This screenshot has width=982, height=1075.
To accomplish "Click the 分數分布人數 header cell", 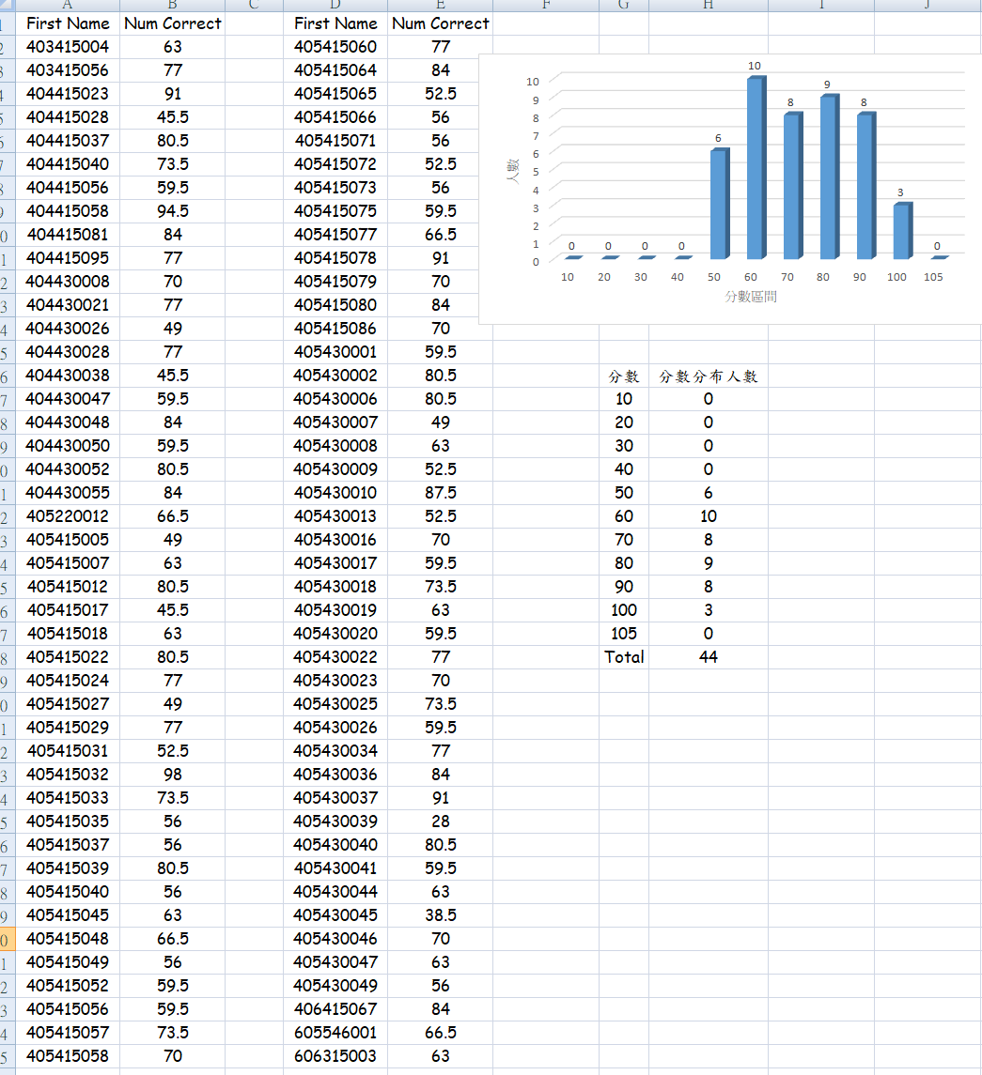I will tap(709, 376).
